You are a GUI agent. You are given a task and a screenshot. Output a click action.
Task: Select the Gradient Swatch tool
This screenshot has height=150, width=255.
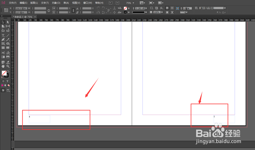tap(3, 57)
